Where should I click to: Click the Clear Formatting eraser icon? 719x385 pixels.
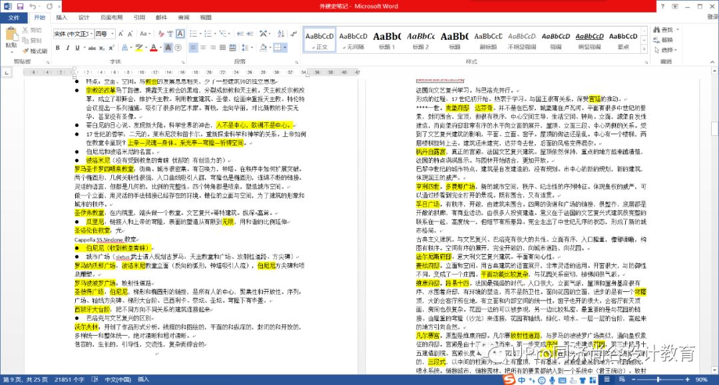[x=161, y=34]
